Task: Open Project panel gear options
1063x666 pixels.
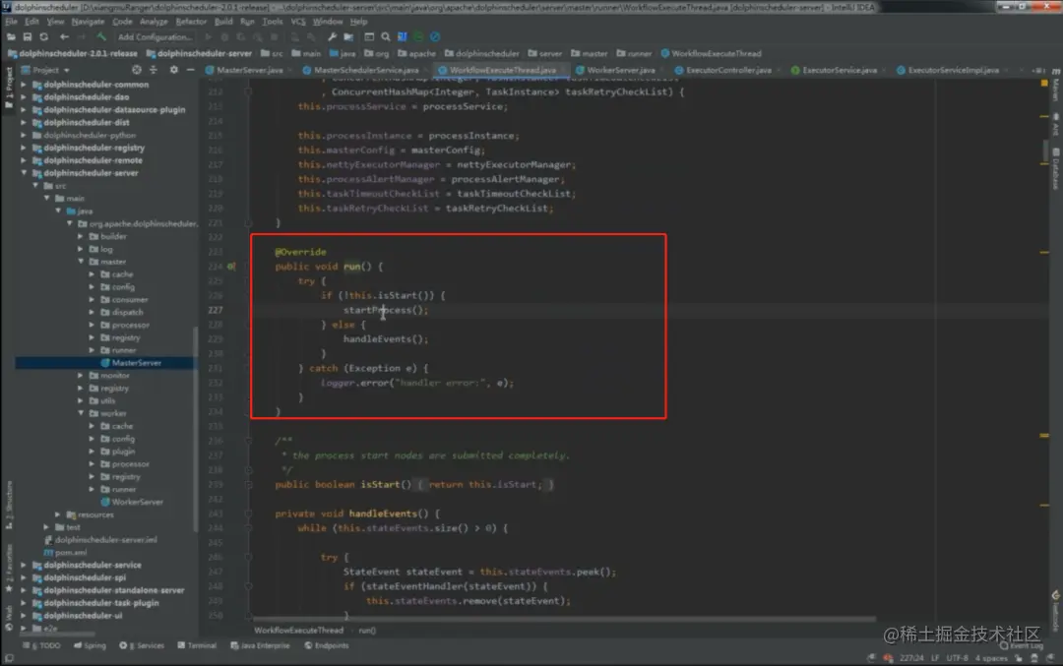Action: pos(174,70)
